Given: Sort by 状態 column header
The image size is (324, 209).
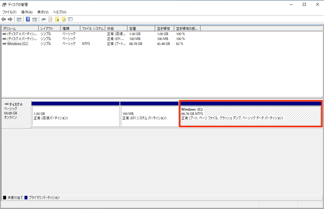Looking at the screenshot, I should [116, 29].
